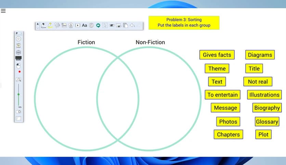Click the undo arrow icon
286x165 pixels.
[132, 25]
